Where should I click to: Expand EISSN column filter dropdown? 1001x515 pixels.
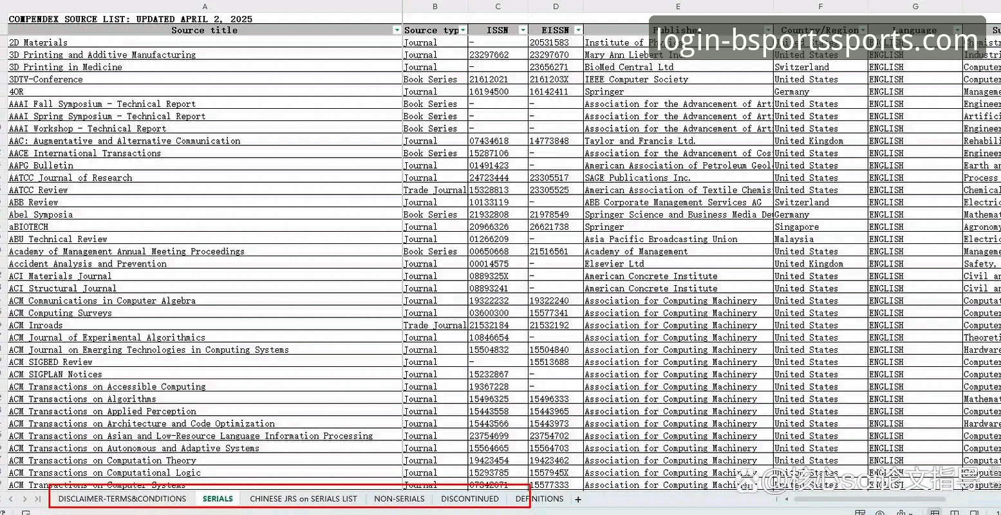coord(578,30)
